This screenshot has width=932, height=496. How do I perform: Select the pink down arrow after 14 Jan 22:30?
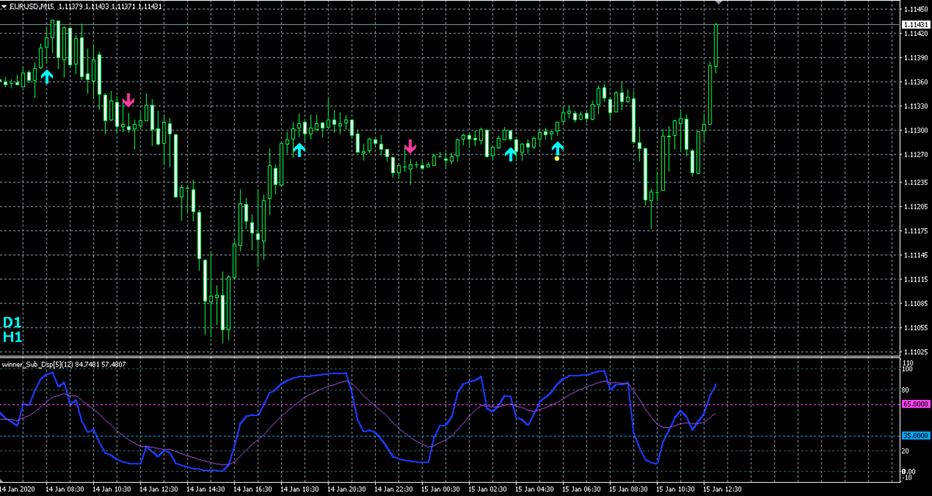click(410, 146)
